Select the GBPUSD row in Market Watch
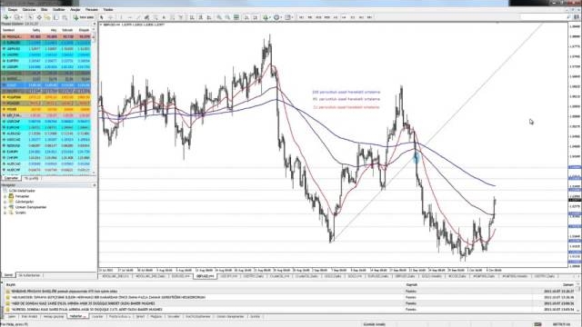This screenshot has width=582, height=327. click(x=46, y=49)
